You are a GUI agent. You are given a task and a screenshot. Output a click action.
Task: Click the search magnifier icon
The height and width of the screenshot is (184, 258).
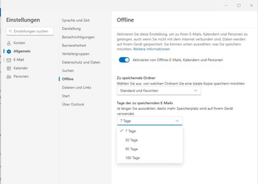11,31
